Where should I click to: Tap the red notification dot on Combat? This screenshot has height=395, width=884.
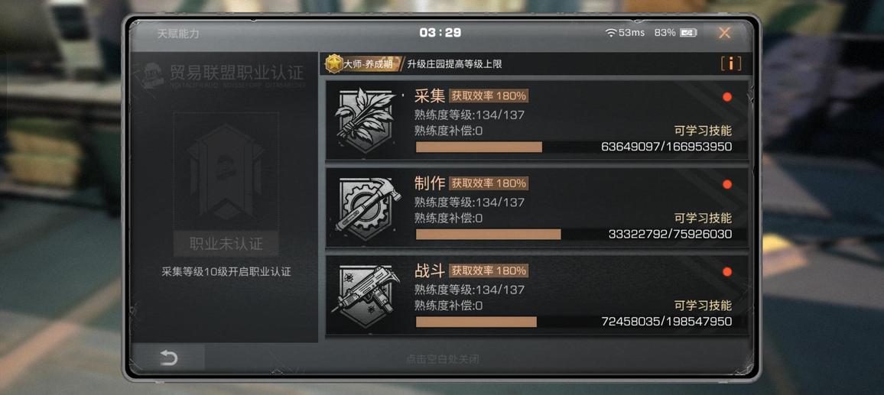click(726, 271)
